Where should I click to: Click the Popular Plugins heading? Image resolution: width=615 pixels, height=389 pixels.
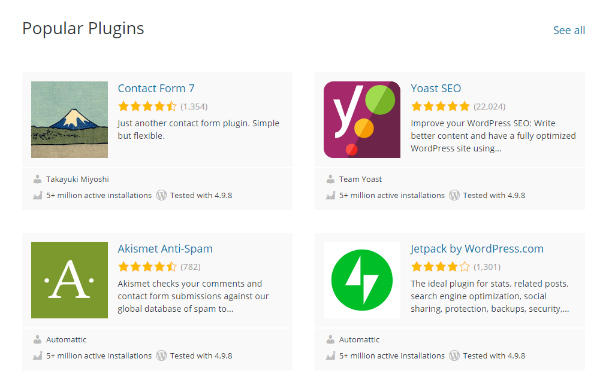(x=82, y=28)
